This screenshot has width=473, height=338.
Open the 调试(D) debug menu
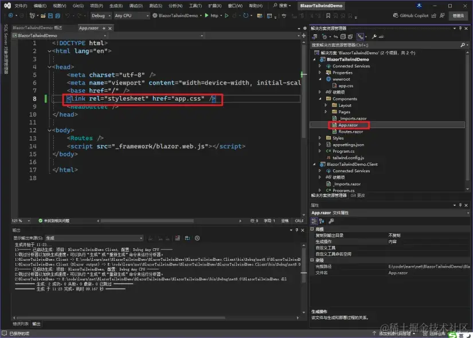tap(136, 6)
